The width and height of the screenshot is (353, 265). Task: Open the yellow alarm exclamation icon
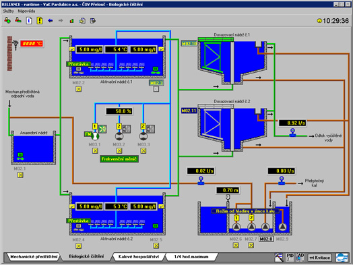40,21
